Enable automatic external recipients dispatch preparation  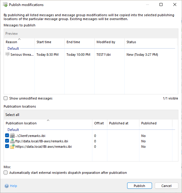(6, 173)
